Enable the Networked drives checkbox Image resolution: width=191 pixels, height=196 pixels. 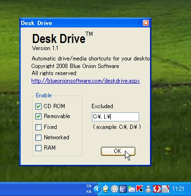[38, 137]
